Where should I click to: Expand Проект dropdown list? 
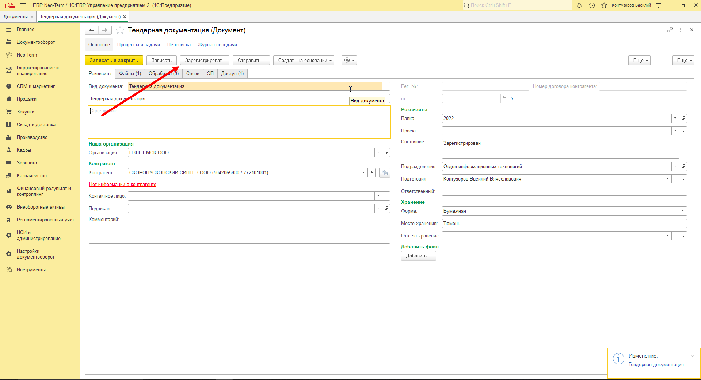pyautogui.click(x=675, y=131)
